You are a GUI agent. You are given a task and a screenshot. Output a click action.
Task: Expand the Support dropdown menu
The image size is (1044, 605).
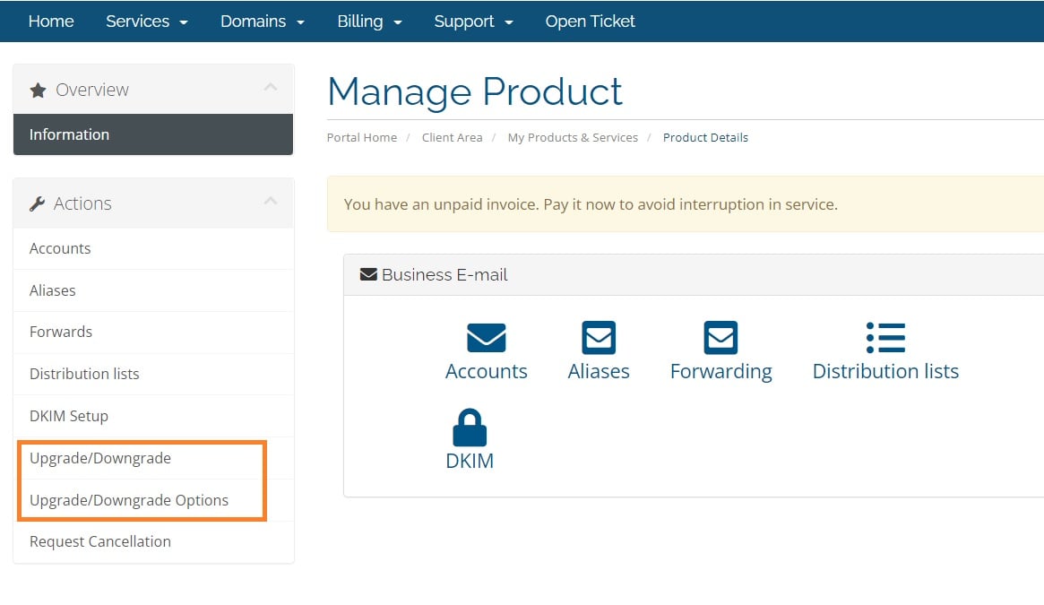tap(473, 22)
